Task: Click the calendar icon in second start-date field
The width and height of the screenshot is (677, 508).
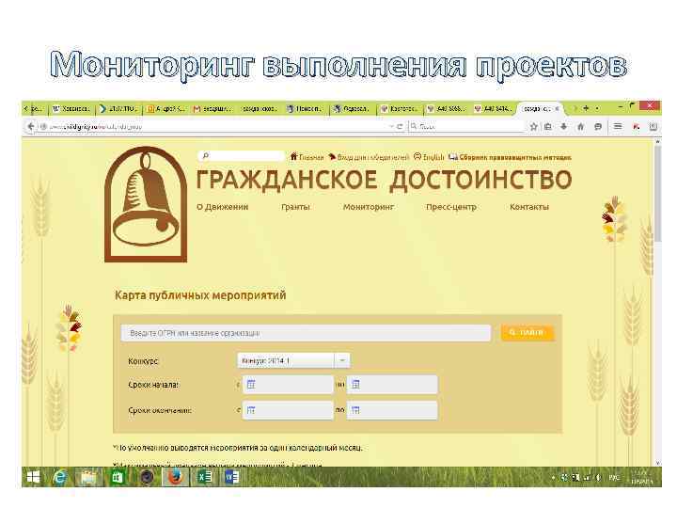Action: pos(355,384)
